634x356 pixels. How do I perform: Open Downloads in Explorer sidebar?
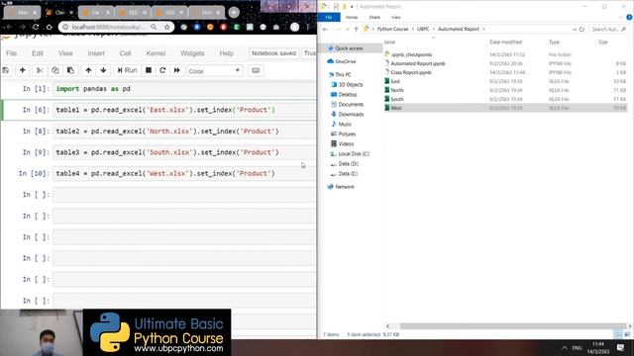tap(351, 115)
